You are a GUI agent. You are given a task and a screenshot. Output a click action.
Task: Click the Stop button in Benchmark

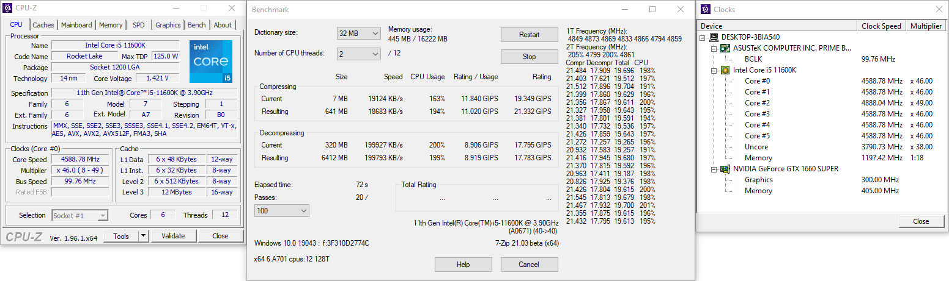530,57
